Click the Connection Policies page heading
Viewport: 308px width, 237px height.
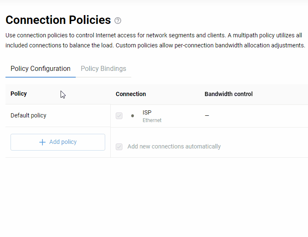[x=58, y=20]
